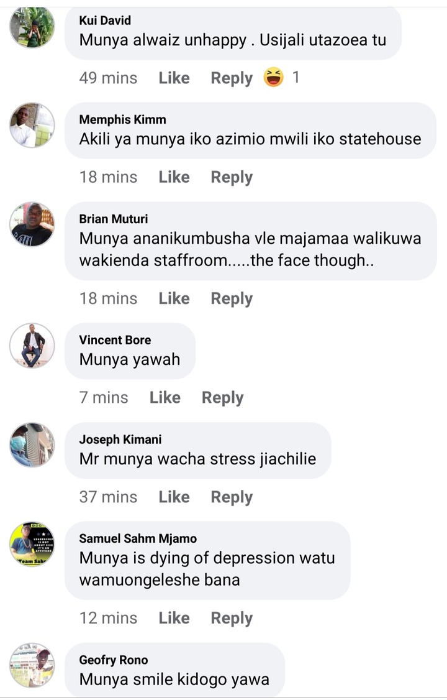Click the reaction count on Kui David's comment
Screen dimensions: 447x700
296,77
